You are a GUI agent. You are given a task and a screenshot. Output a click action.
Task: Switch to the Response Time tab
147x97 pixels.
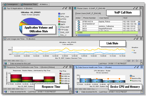(x=29, y=4)
